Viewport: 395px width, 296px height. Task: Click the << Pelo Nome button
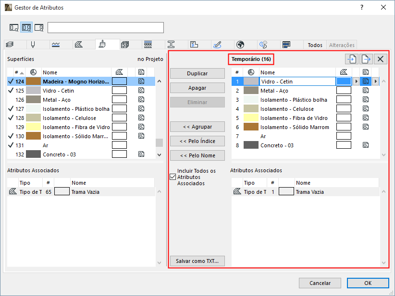pos(197,155)
